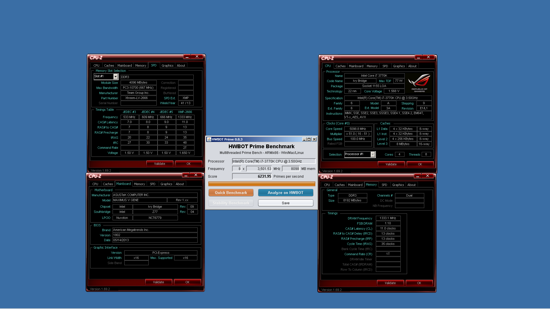Click the Score field showing 6231.95
The height and width of the screenshot is (309, 550).
(x=252, y=176)
